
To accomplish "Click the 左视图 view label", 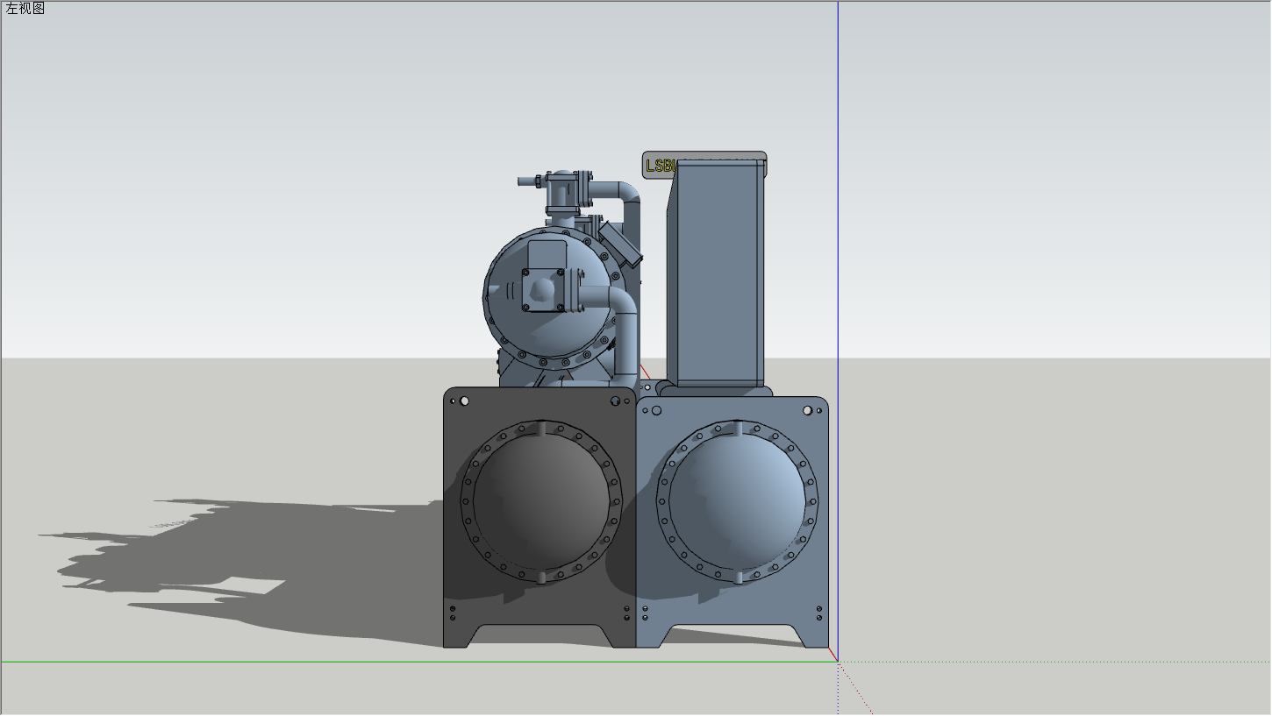I will pos(25,9).
